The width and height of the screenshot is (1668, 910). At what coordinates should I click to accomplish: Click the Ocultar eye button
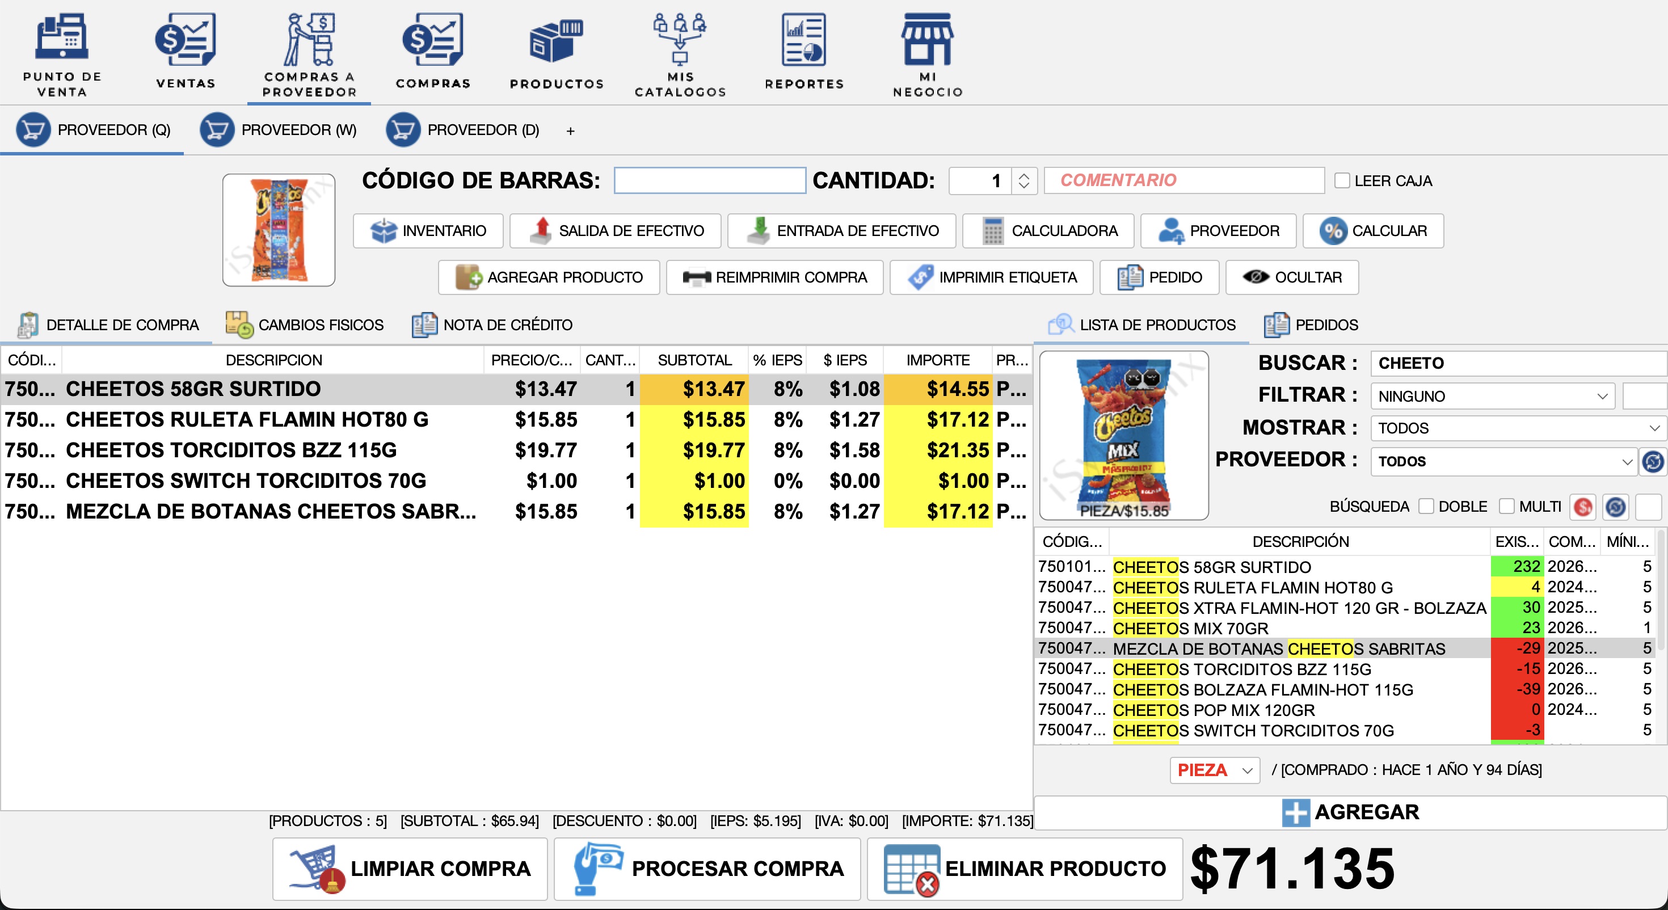pos(1292,277)
